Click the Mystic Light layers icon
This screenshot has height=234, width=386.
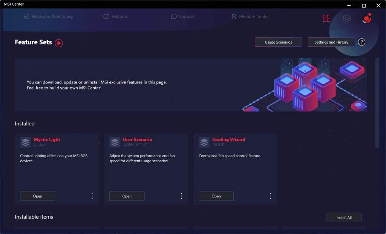click(26, 142)
